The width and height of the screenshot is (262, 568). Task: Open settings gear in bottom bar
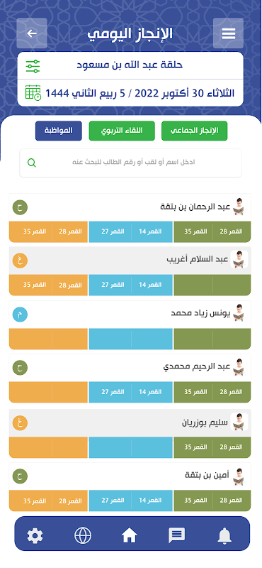(35, 535)
